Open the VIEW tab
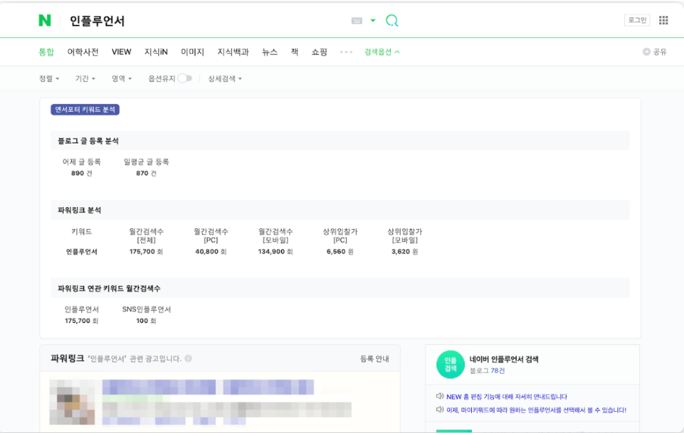This screenshot has height=433, width=684. [121, 52]
